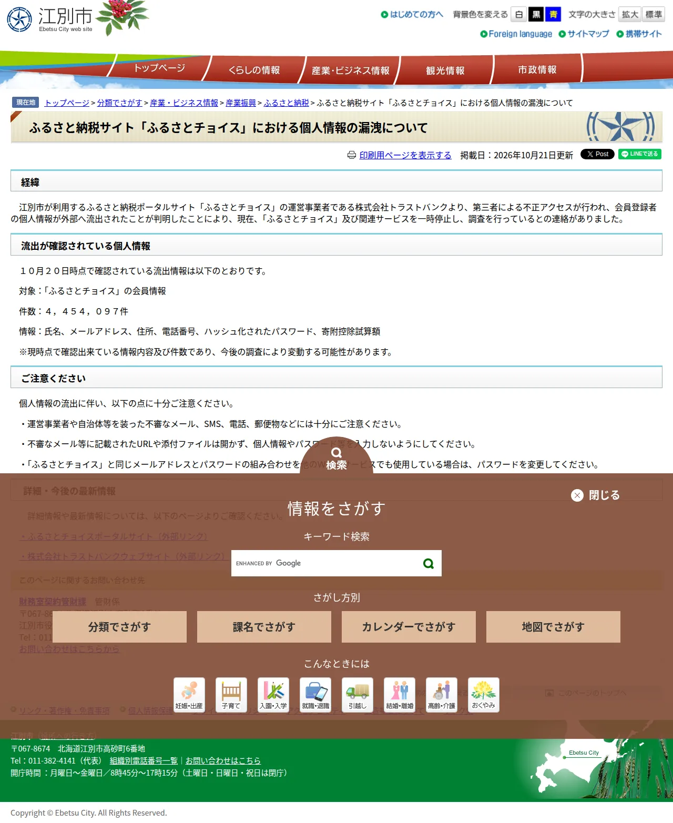Click 印刷用ページを表示する link

pos(405,155)
